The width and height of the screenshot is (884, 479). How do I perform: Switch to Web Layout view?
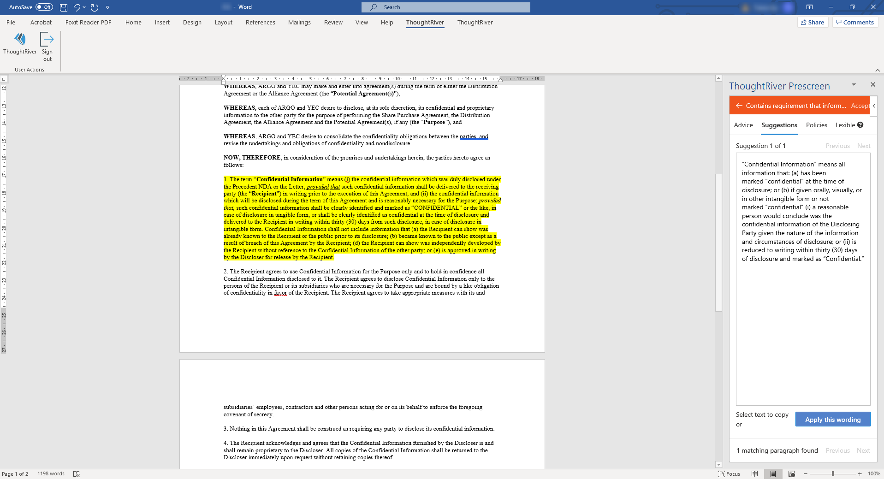pyautogui.click(x=792, y=474)
